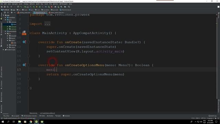
Task: Click the Open file toolbar icon
Action: [2, 7]
